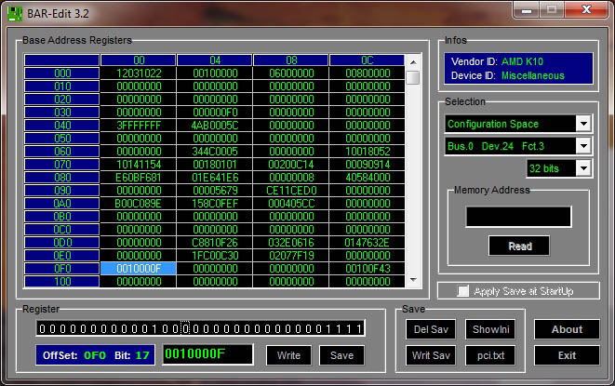Select cell 032E0616 in row 0D0

[291, 243]
